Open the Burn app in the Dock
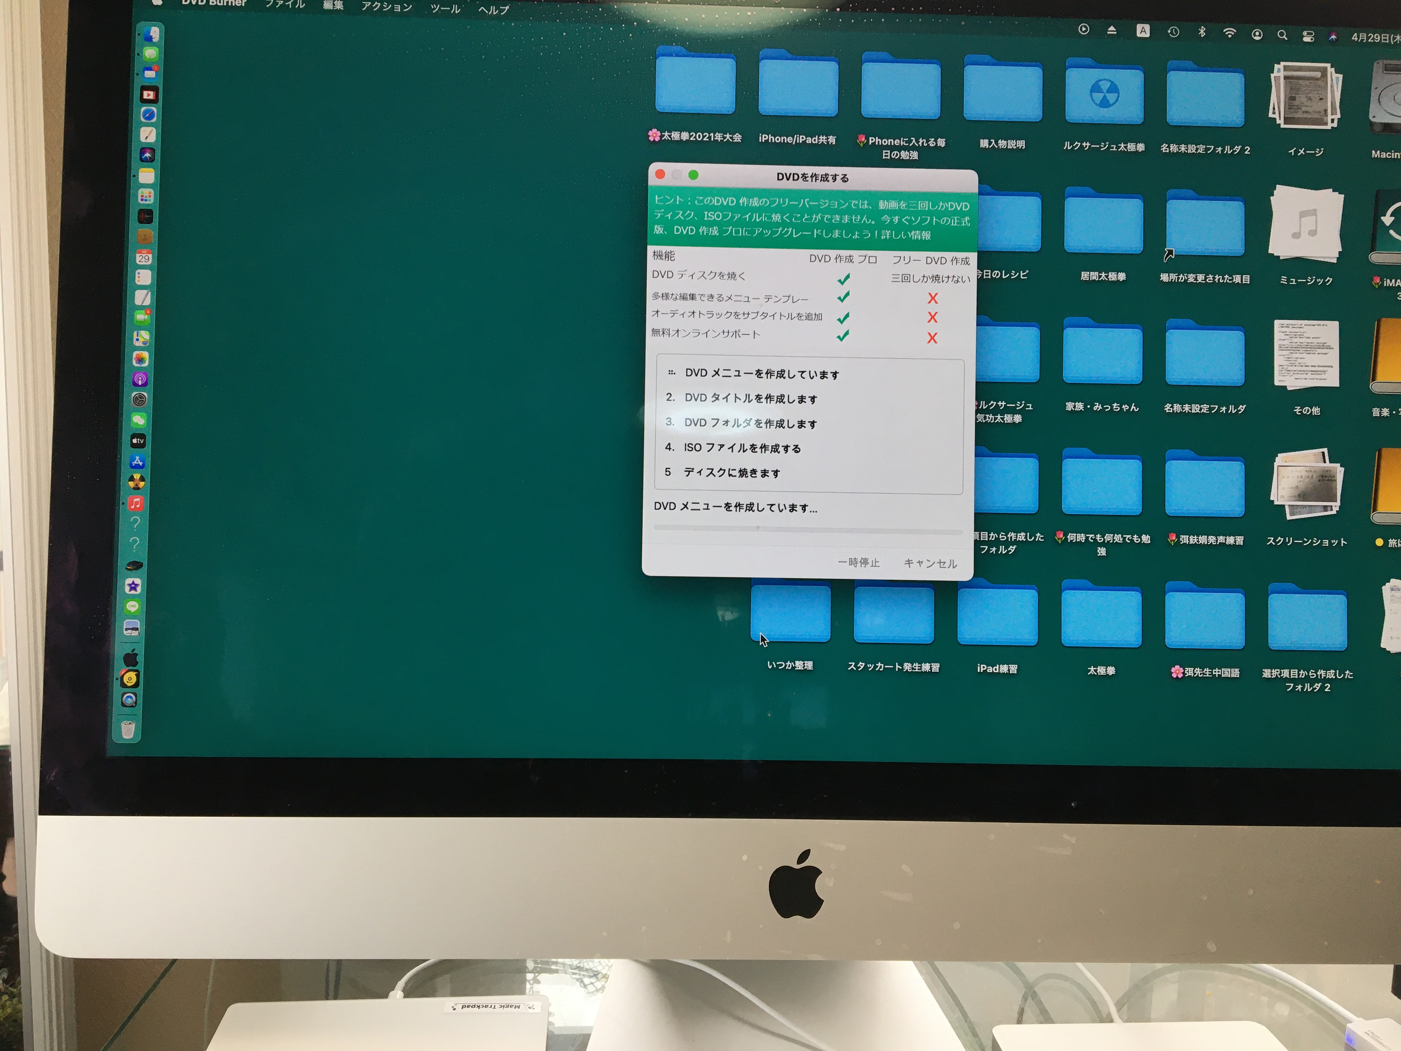This screenshot has height=1051, width=1401. 137,482
